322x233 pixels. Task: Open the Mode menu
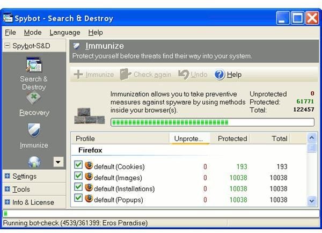33,32
